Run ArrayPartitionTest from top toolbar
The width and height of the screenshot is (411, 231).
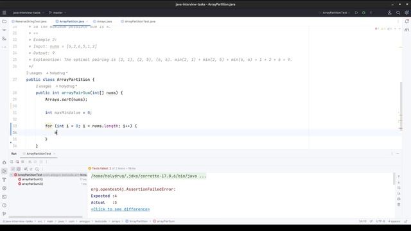point(356,13)
